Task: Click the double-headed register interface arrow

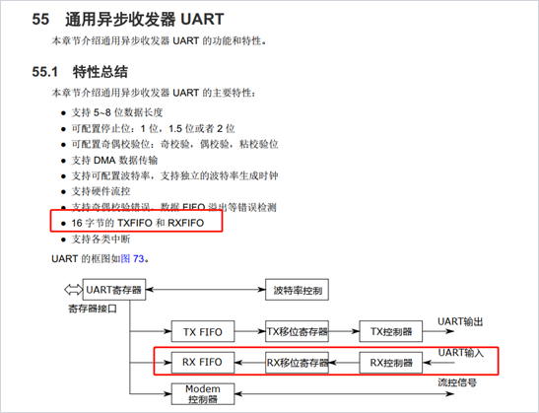Action: (x=73, y=290)
